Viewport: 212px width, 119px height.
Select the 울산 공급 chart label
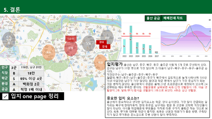(x=153, y=18)
